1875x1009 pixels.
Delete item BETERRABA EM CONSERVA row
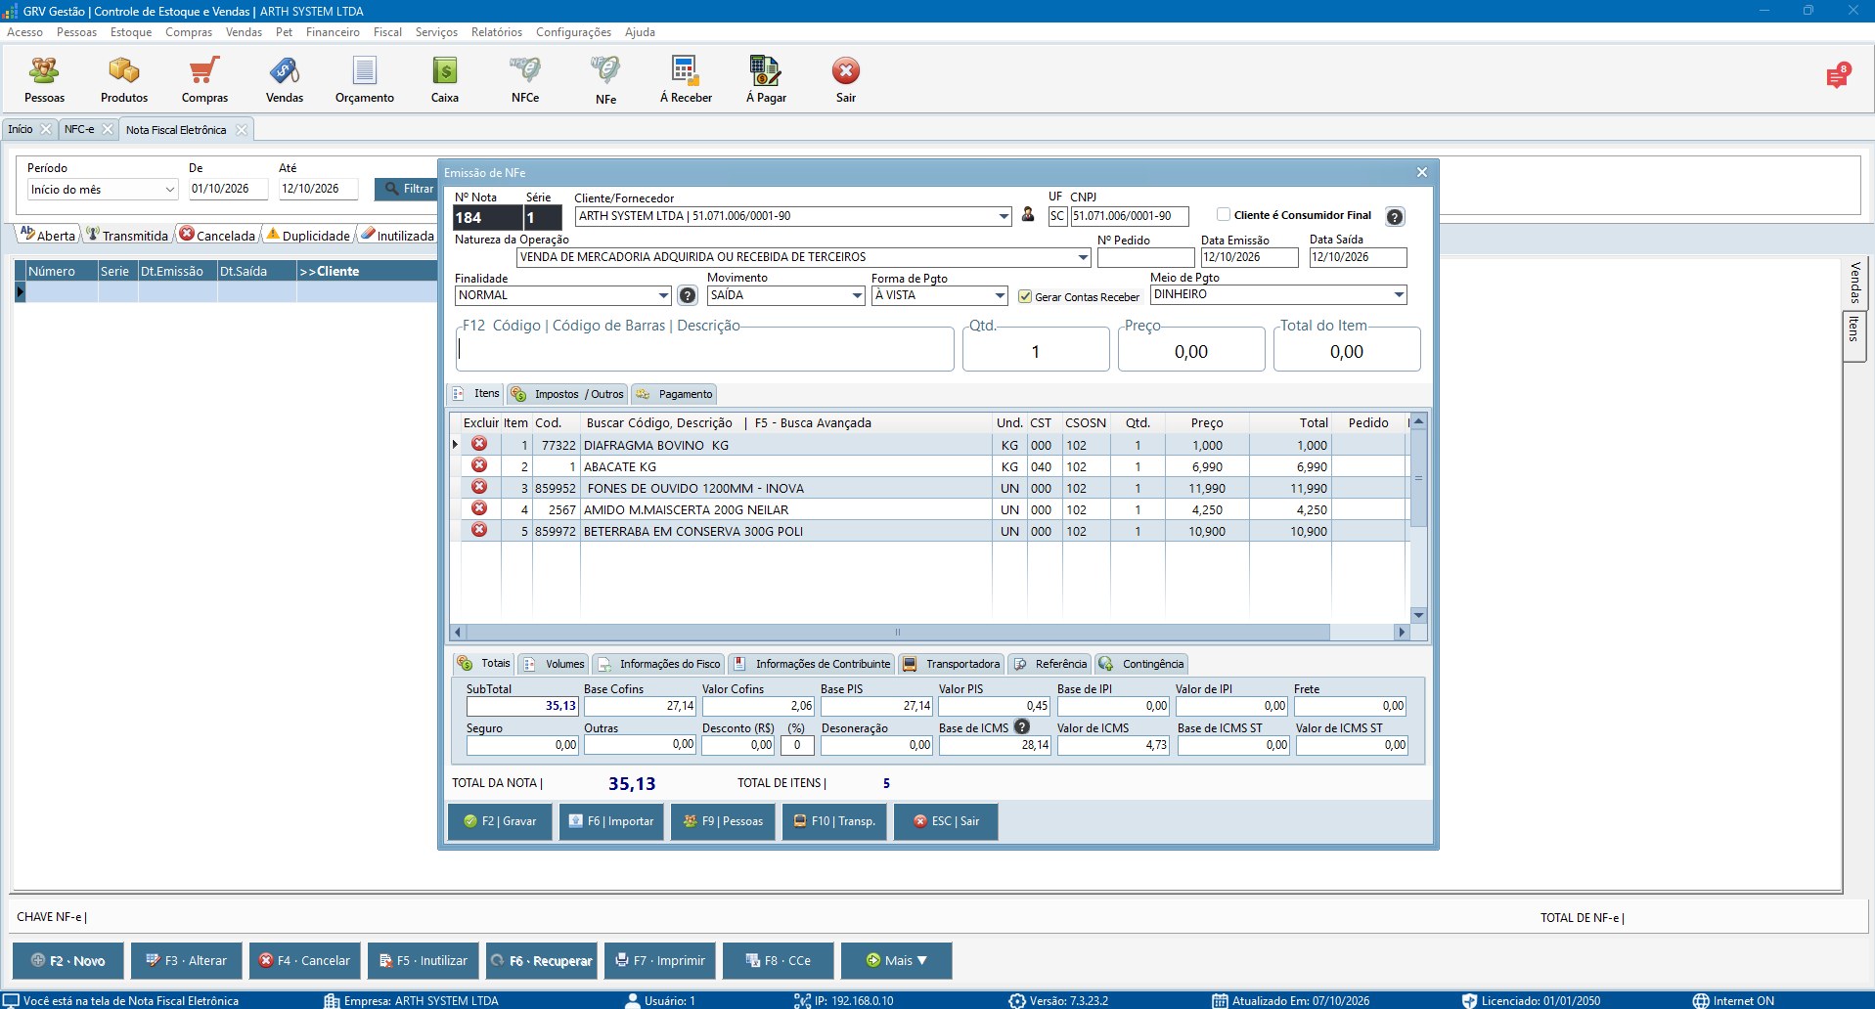(479, 530)
